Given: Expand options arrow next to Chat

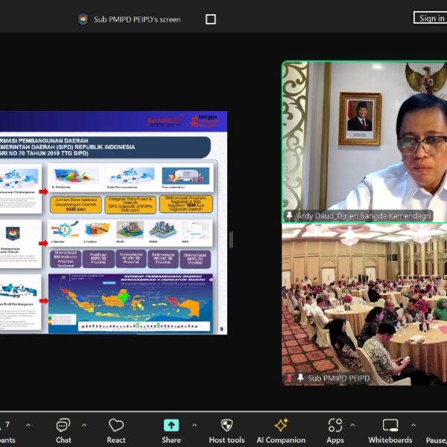Looking at the screenshot, I should 84,425.
